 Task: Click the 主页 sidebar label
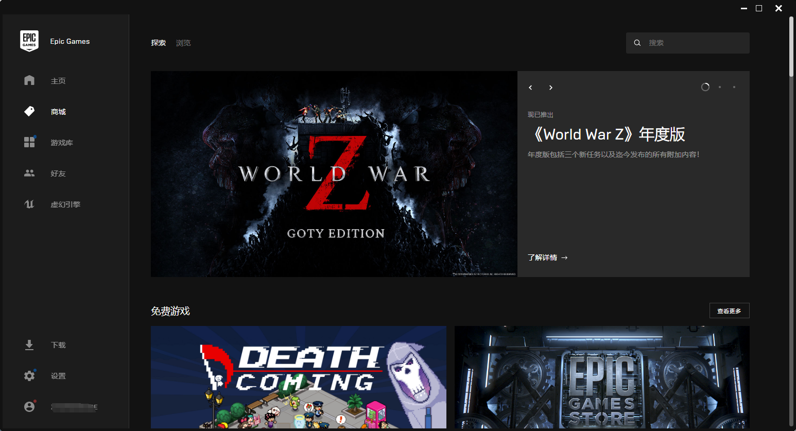tap(58, 81)
